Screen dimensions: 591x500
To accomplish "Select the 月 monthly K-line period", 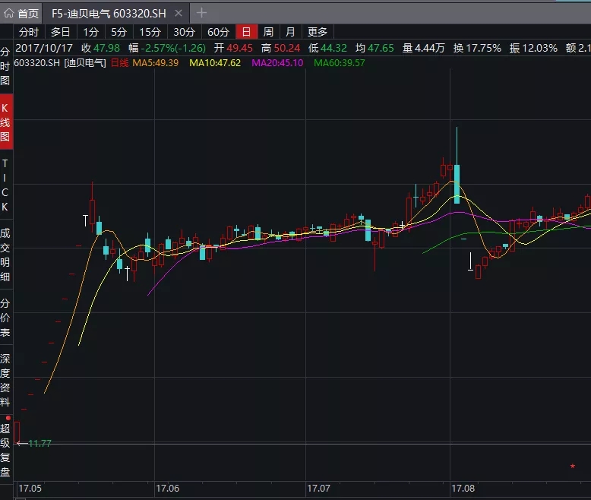I will (x=290, y=31).
